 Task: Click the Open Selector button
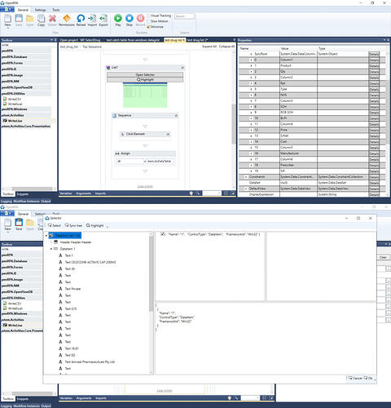(145, 74)
